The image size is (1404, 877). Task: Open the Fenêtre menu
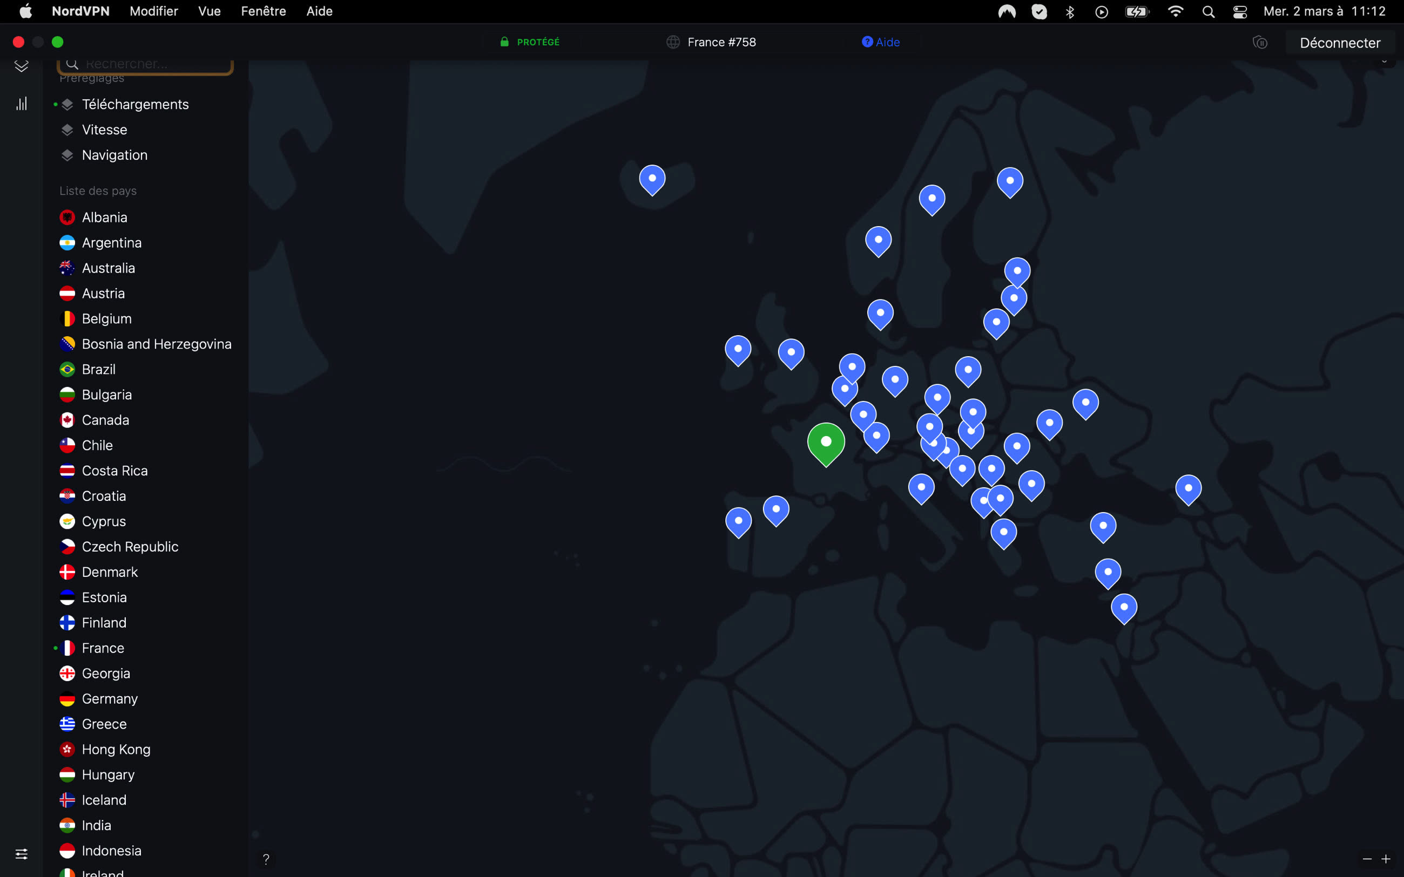(264, 11)
